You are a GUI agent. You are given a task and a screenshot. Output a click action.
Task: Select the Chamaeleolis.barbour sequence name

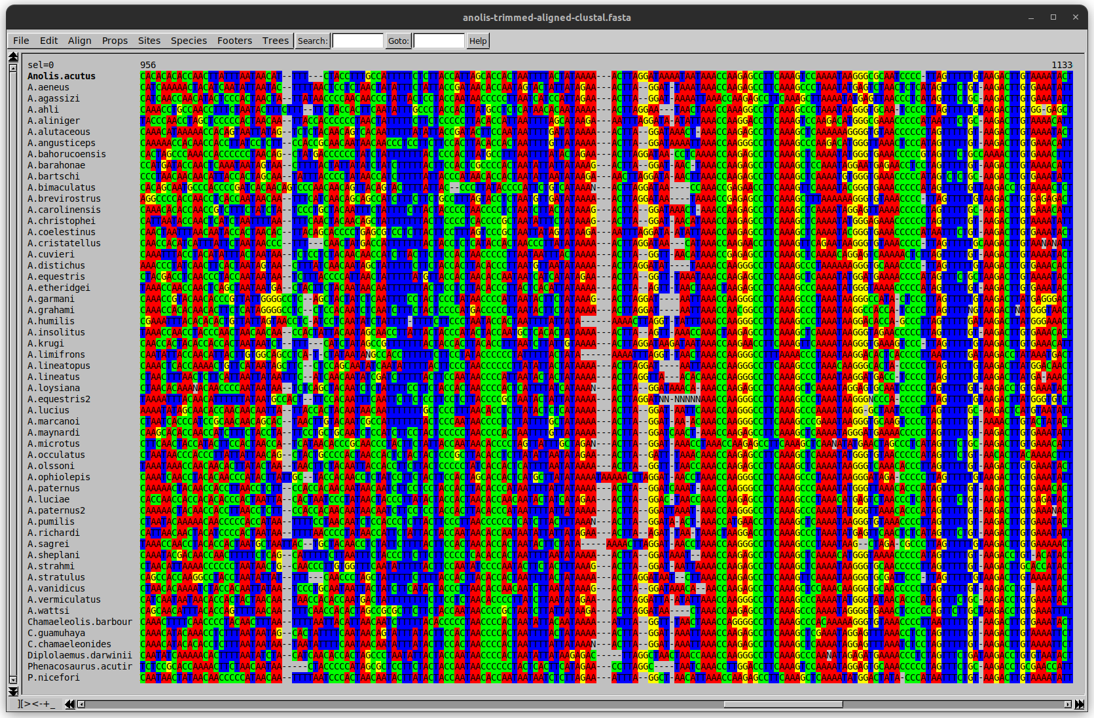(x=80, y=622)
